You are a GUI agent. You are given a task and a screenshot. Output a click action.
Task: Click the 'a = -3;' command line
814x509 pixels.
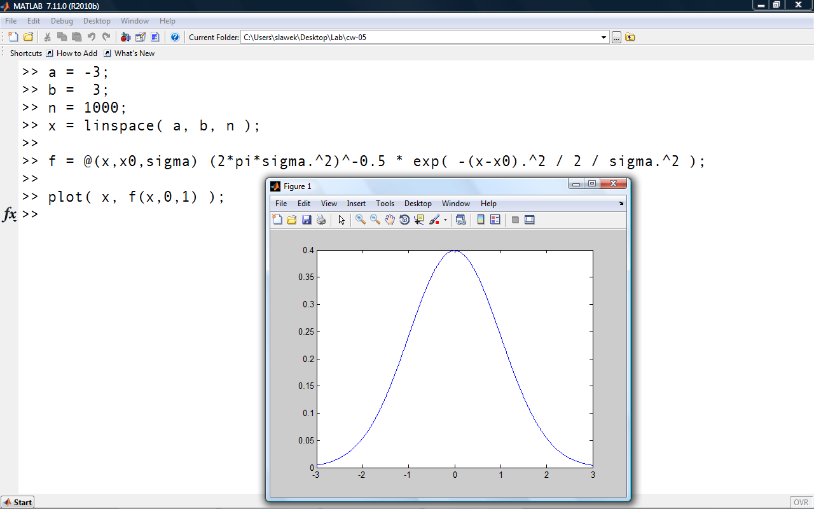(79, 72)
